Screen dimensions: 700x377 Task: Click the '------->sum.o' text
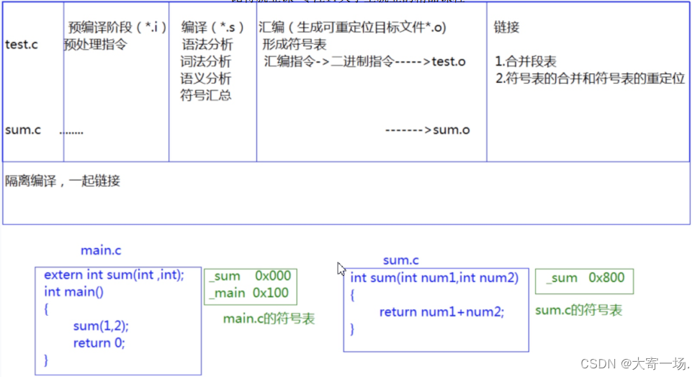click(x=427, y=130)
